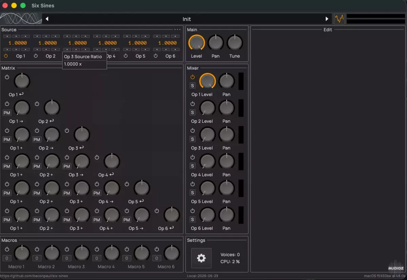This screenshot has height=280, width=407.
Task: Click the 'CPU: 2 %' readout
Action: 230,261
